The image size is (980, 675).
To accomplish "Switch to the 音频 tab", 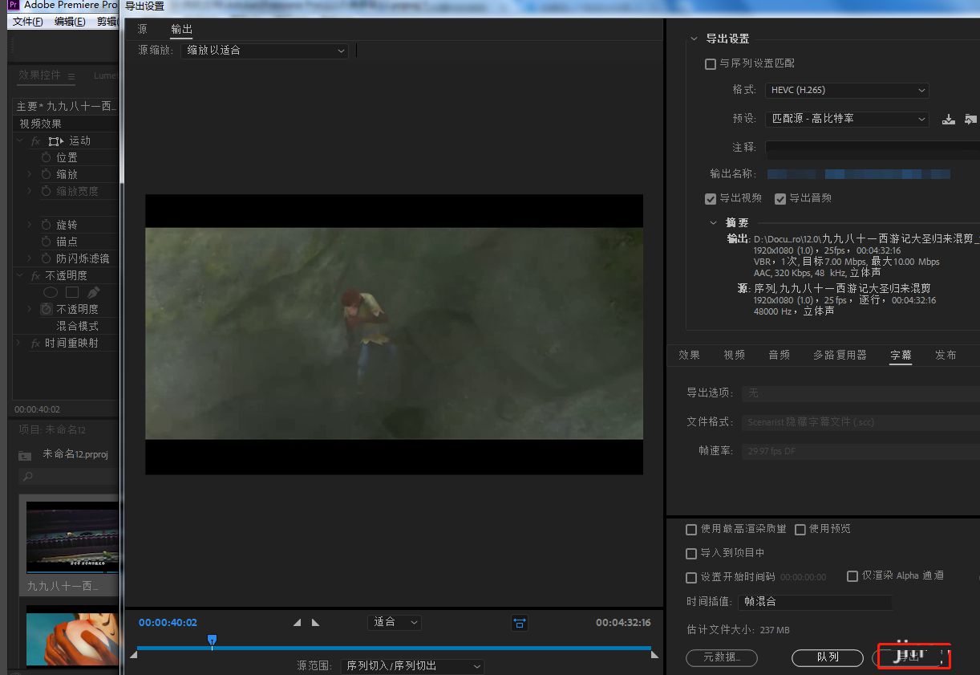I will (x=779, y=355).
